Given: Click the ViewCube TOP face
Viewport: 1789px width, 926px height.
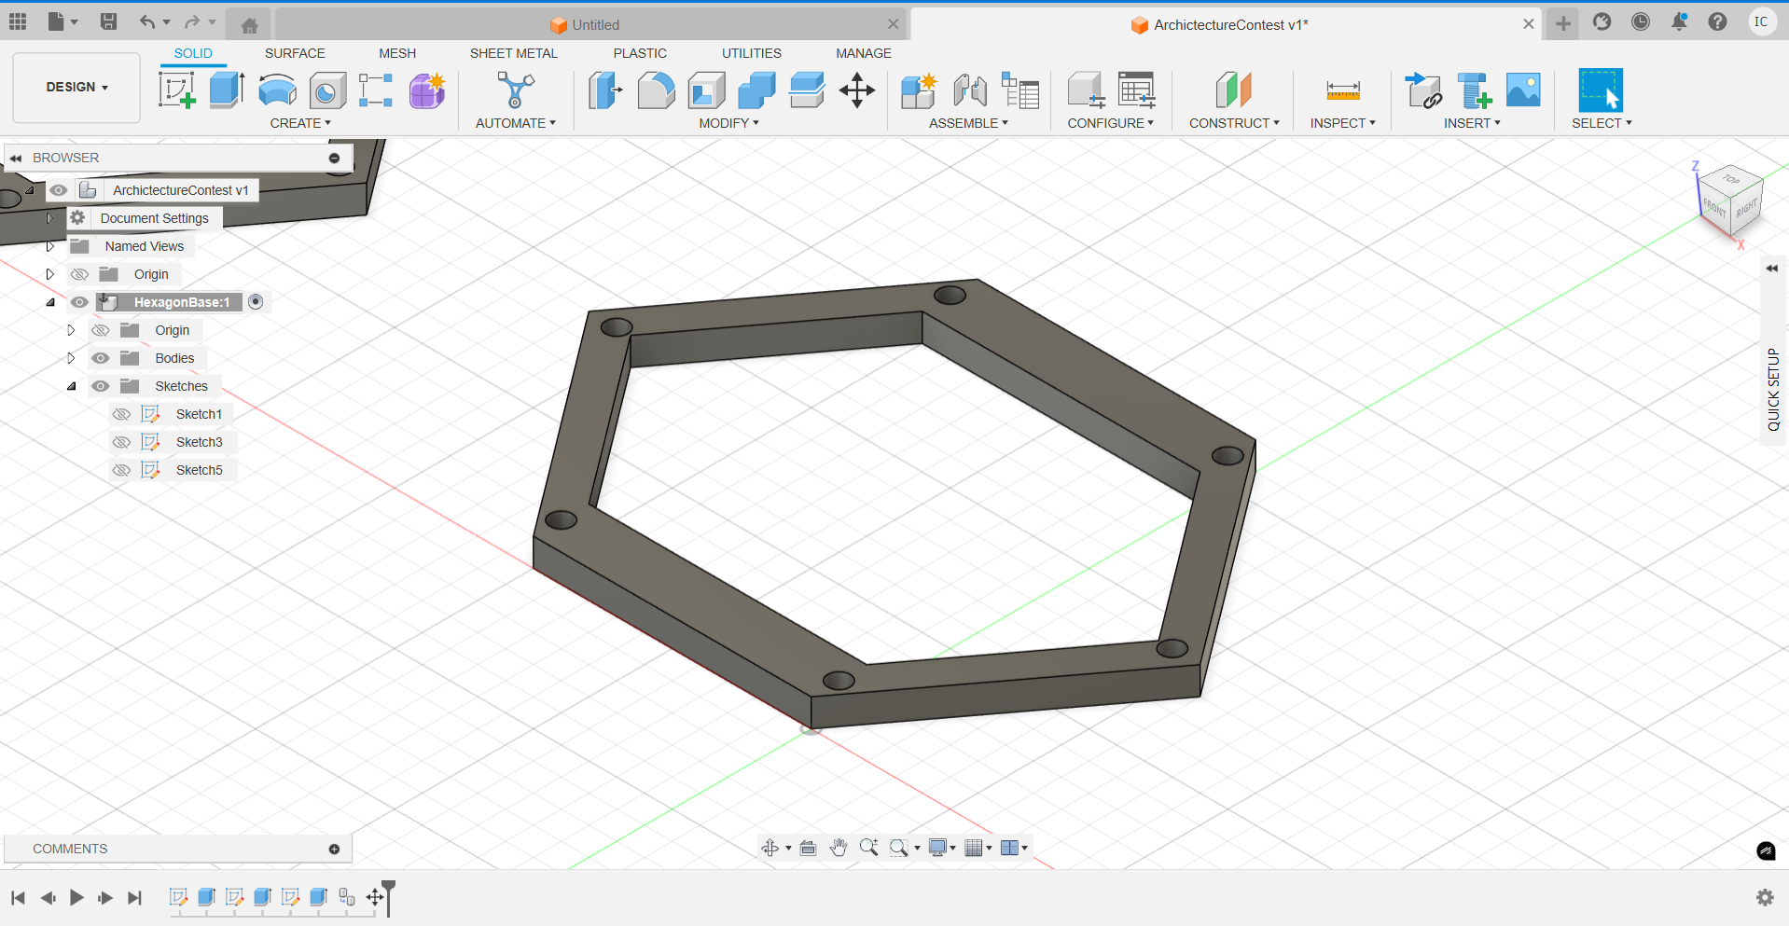Looking at the screenshot, I should coord(1731,179).
